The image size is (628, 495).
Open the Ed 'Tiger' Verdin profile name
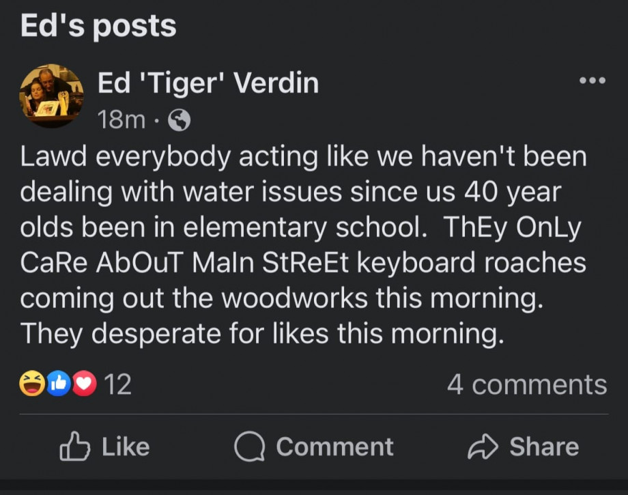tap(208, 83)
